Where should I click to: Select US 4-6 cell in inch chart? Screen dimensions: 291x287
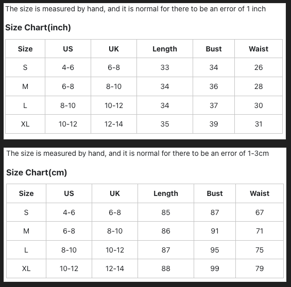(x=68, y=67)
